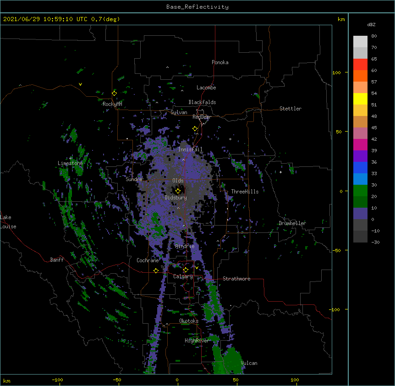The image size is (395, 386).
Task: Click the yellow diamond marker south of RedDeer
Action: point(195,129)
